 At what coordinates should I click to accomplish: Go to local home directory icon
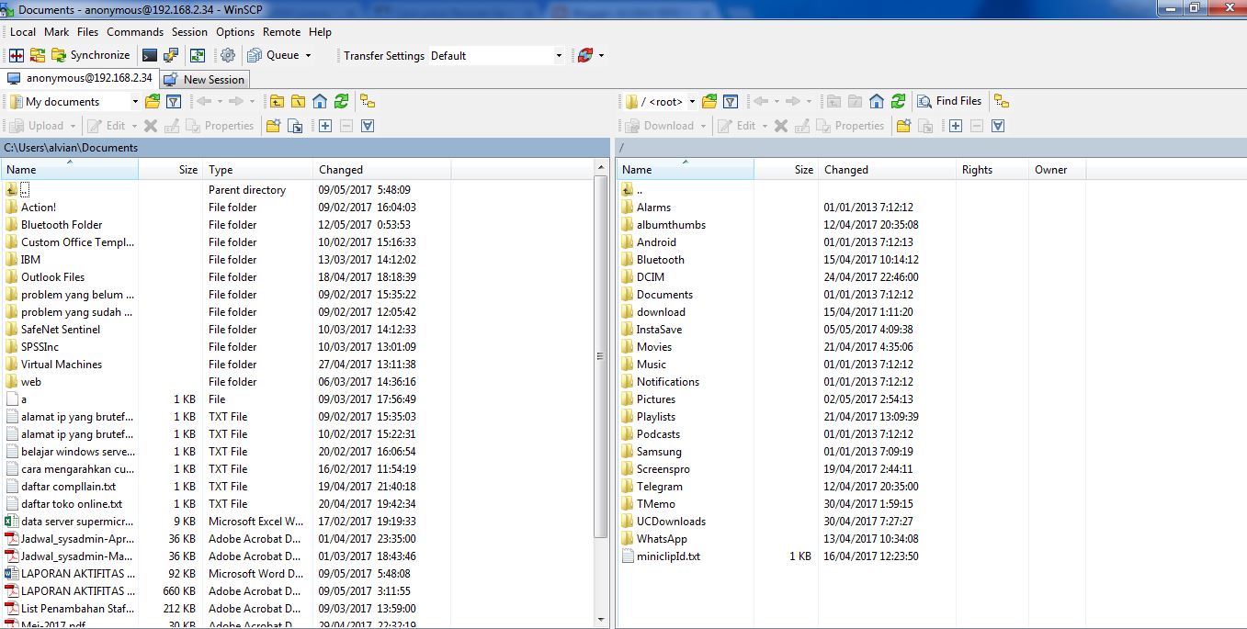320,101
